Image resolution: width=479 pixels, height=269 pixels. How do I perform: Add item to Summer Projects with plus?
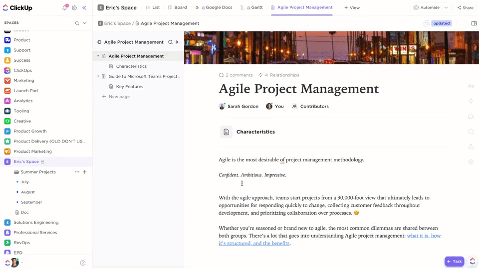point(85,172)
